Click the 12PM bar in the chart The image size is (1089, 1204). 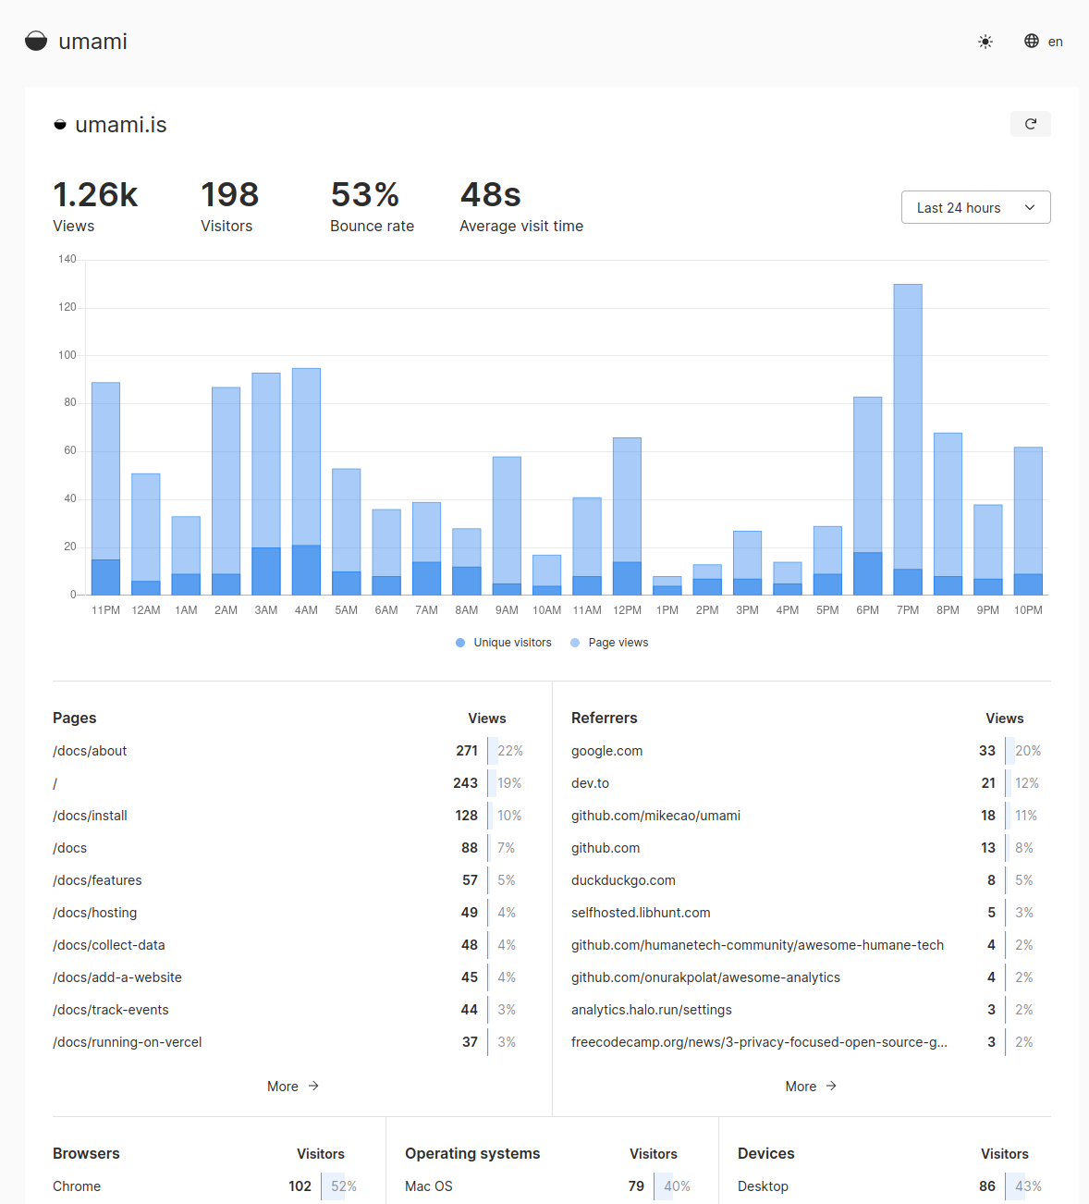click(627, 516)
